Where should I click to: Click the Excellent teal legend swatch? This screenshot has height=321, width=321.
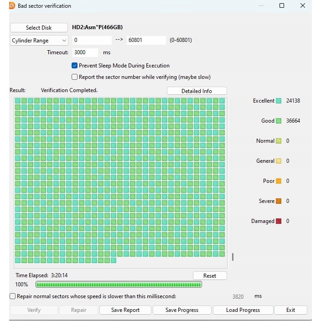278,101
